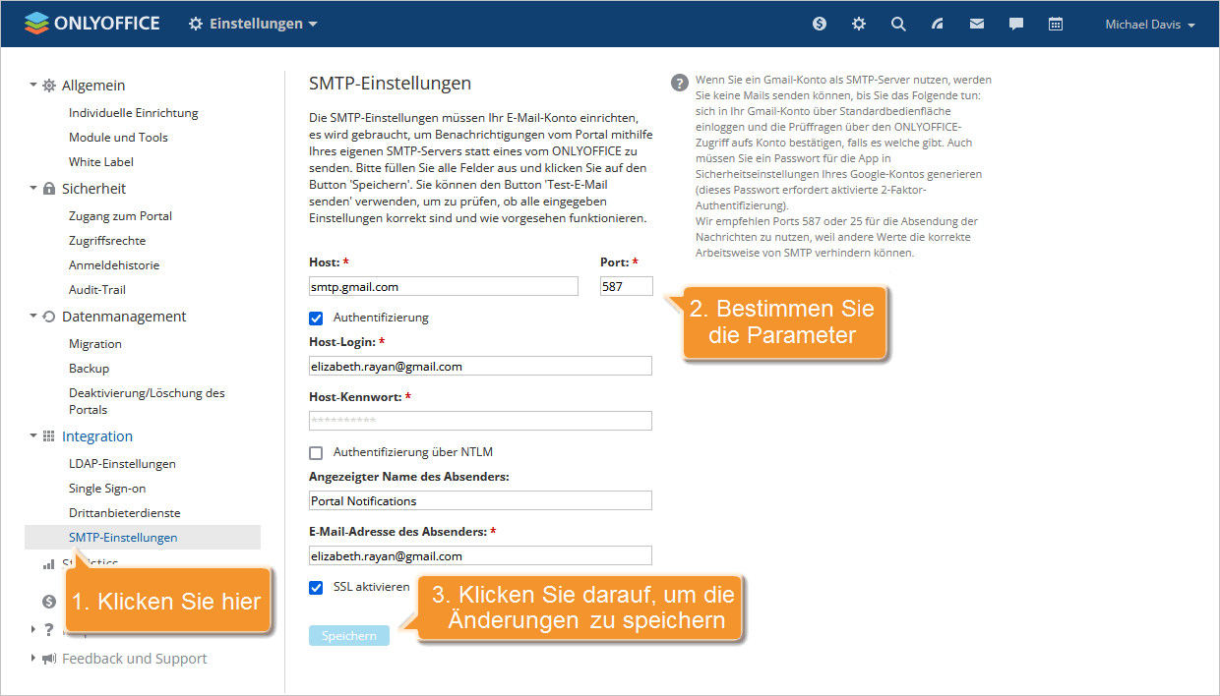Click the ONLYOFFICE logo
This screenshot has width=1220, height=696.
[x=91, y=24]
